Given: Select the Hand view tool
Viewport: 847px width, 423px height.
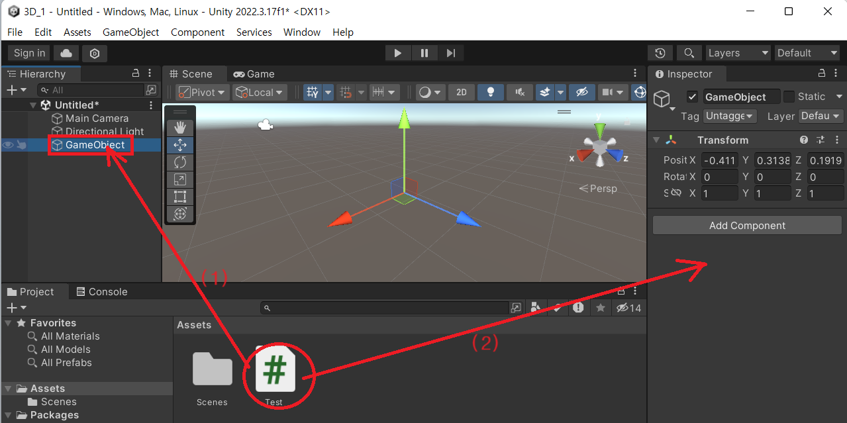Looking at the screenshot, I should (179, 127).
